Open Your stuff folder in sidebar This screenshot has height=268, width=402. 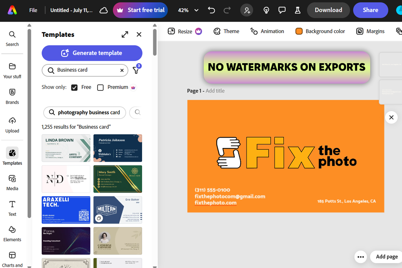pos(12,71)
